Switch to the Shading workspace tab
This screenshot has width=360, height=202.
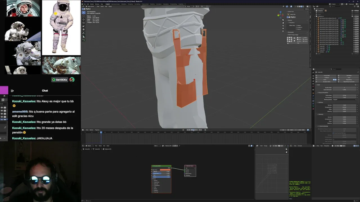click(152, 4)
